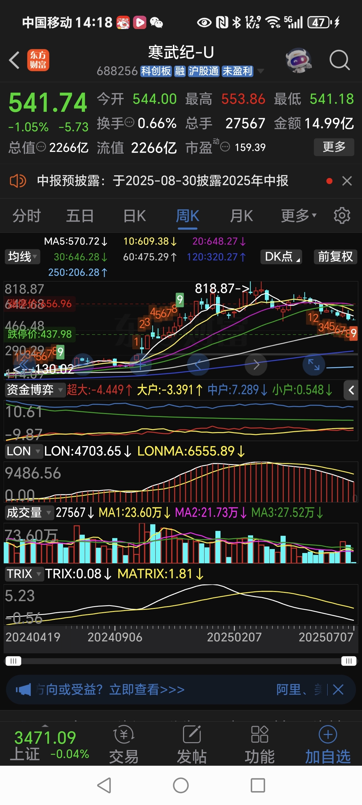
Task: Open 前复权 adjustment selector
Action: point(335,257)
